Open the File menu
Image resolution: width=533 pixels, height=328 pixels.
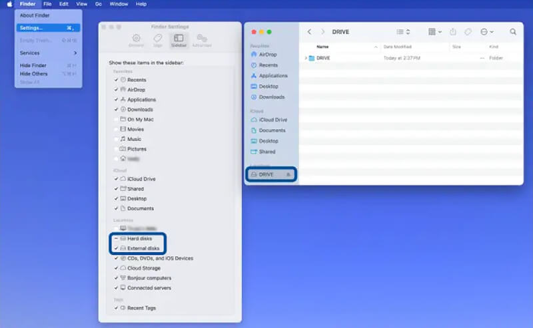47,4
